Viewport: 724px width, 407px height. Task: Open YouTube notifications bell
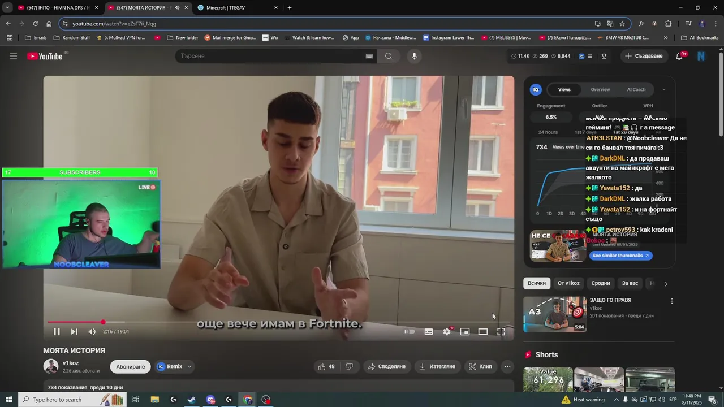click(679, 56)
